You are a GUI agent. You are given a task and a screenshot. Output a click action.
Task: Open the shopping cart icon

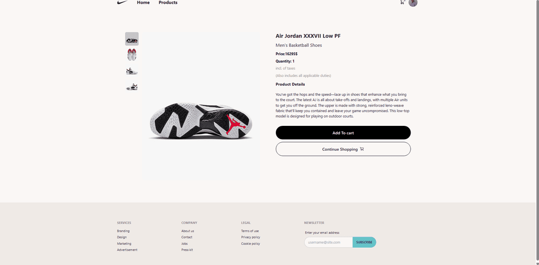coord(402,3)
